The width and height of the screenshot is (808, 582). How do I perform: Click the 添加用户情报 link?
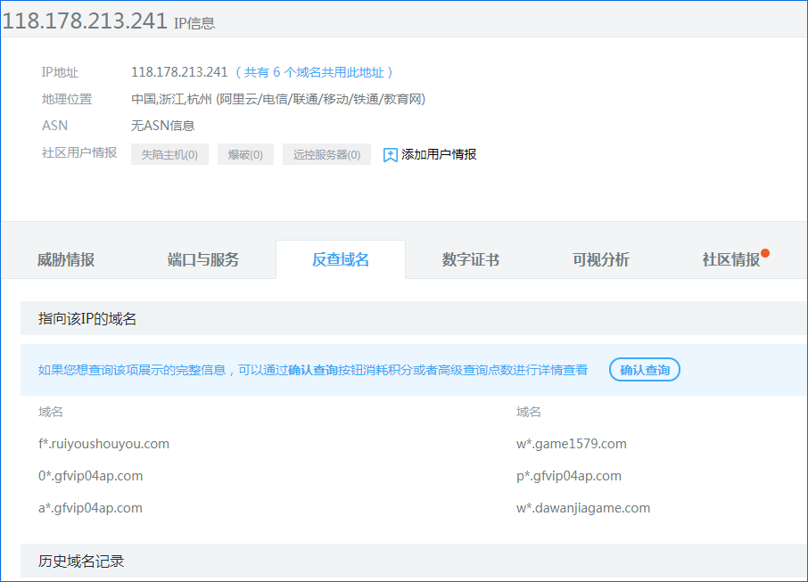click(439, 154)
